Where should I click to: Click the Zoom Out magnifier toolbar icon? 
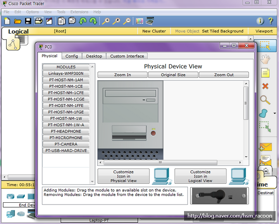127,21
